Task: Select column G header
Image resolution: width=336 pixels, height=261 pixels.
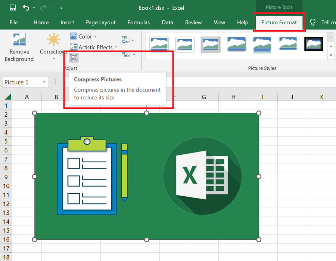Action: [204, 97]
